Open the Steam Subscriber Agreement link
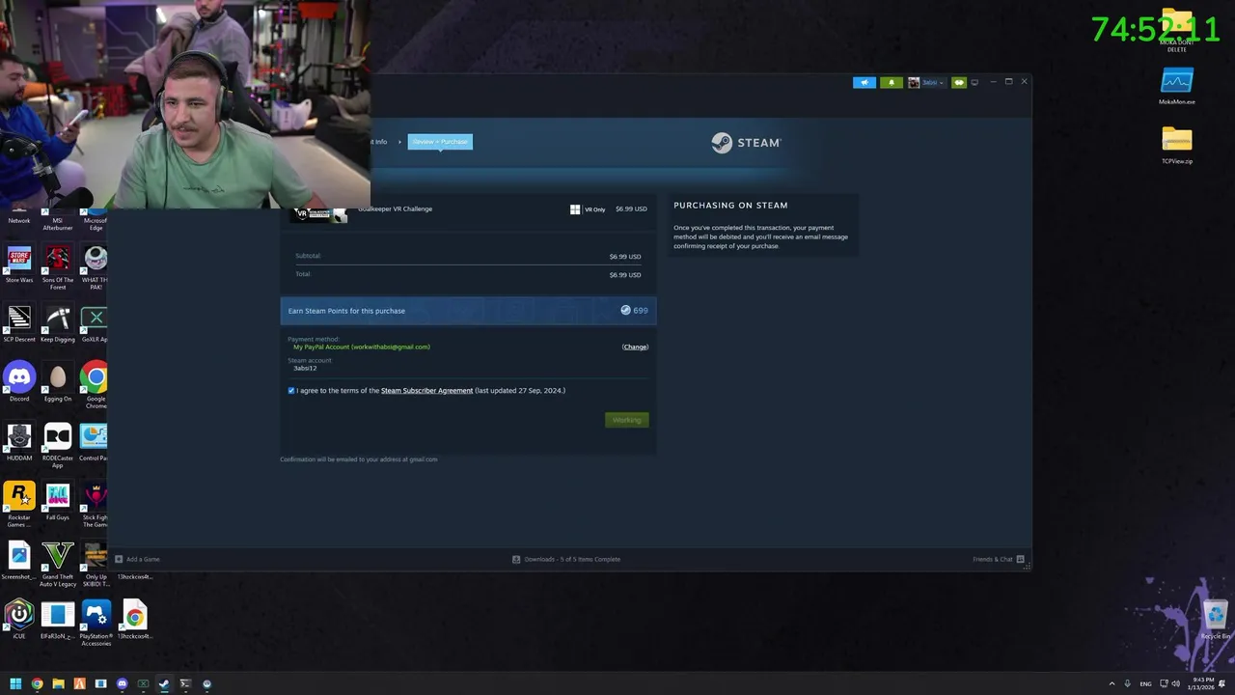This screenshot has height=695, width=1235. 426,391
